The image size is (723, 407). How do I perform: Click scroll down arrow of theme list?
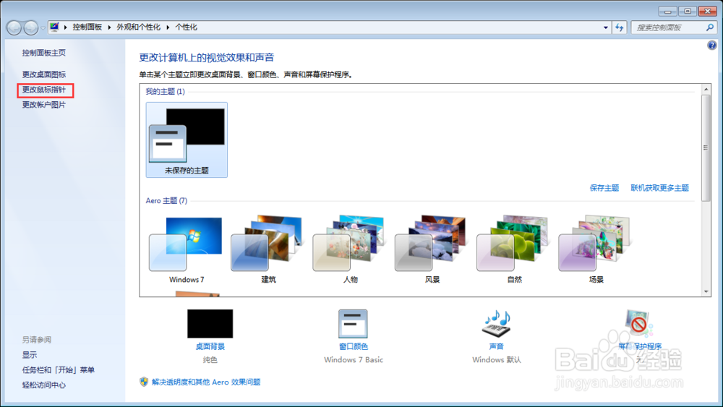coord(706,291)
